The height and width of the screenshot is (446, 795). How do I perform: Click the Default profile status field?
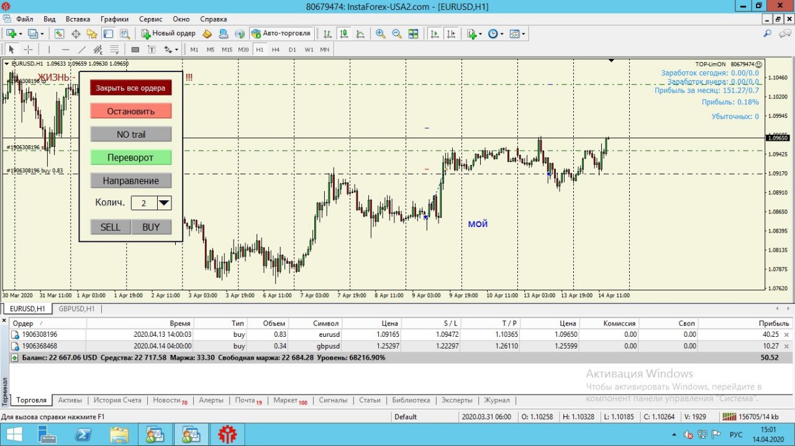click(x=424, y=417)
